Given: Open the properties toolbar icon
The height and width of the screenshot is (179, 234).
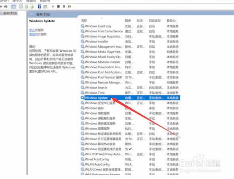Looking at the screenshot, I should point(21,6).
